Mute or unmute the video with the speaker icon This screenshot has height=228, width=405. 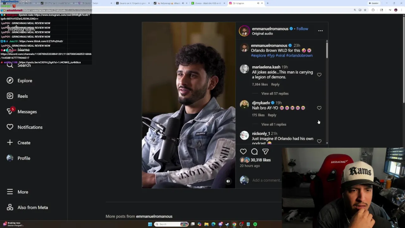(x=228, y=181)
